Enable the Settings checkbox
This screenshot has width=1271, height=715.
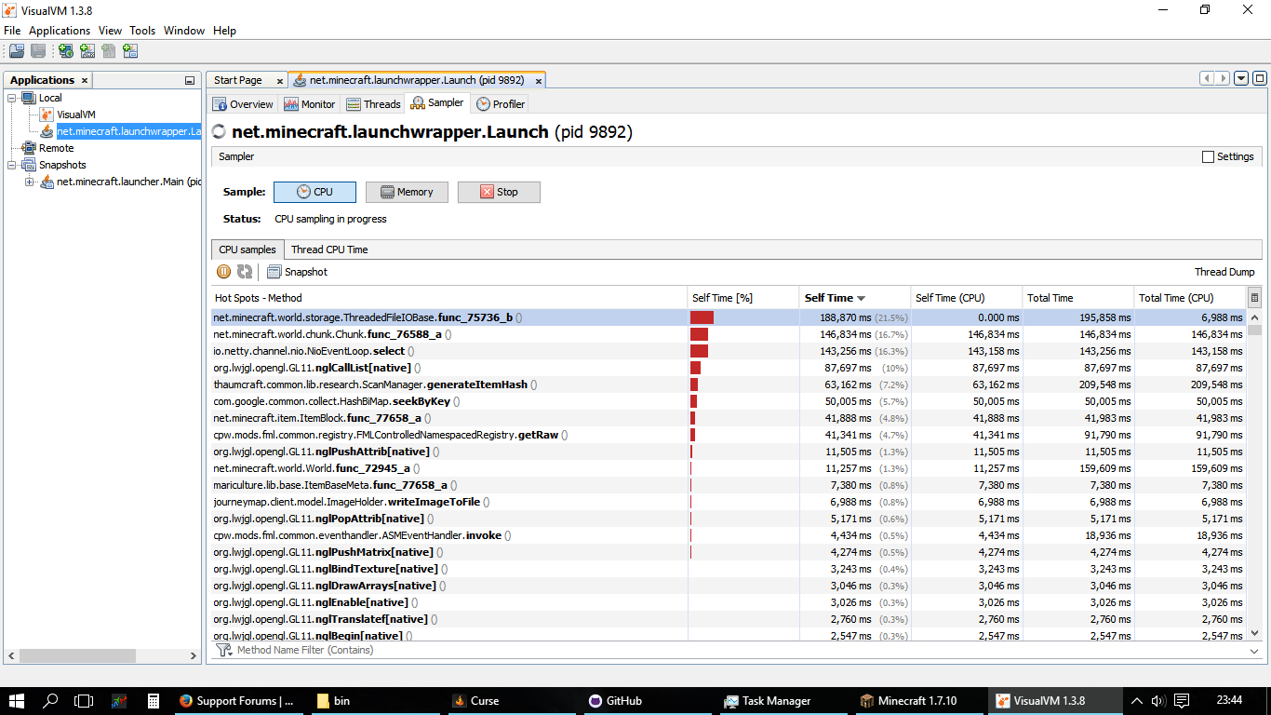[x=1209, y=156]
